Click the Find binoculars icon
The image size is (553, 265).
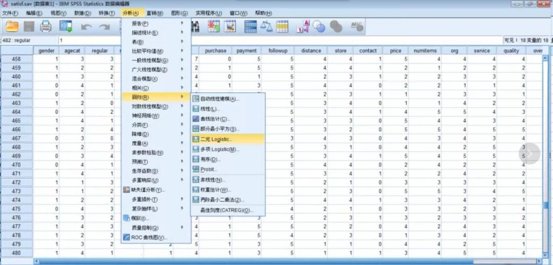click(196, 27)
